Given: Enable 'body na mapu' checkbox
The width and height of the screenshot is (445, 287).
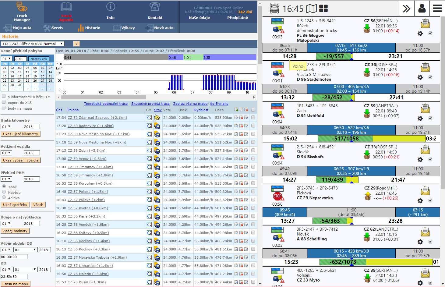Looking at the screenshot, I should point(4,108).
